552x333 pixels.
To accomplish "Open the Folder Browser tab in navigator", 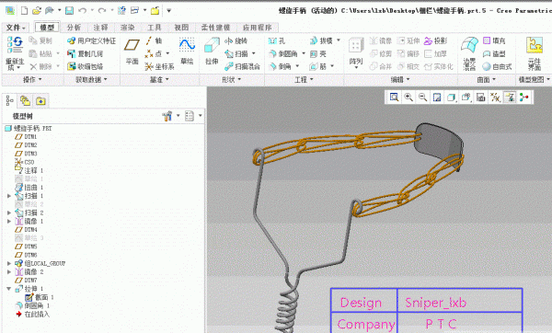I will [40, 101].
